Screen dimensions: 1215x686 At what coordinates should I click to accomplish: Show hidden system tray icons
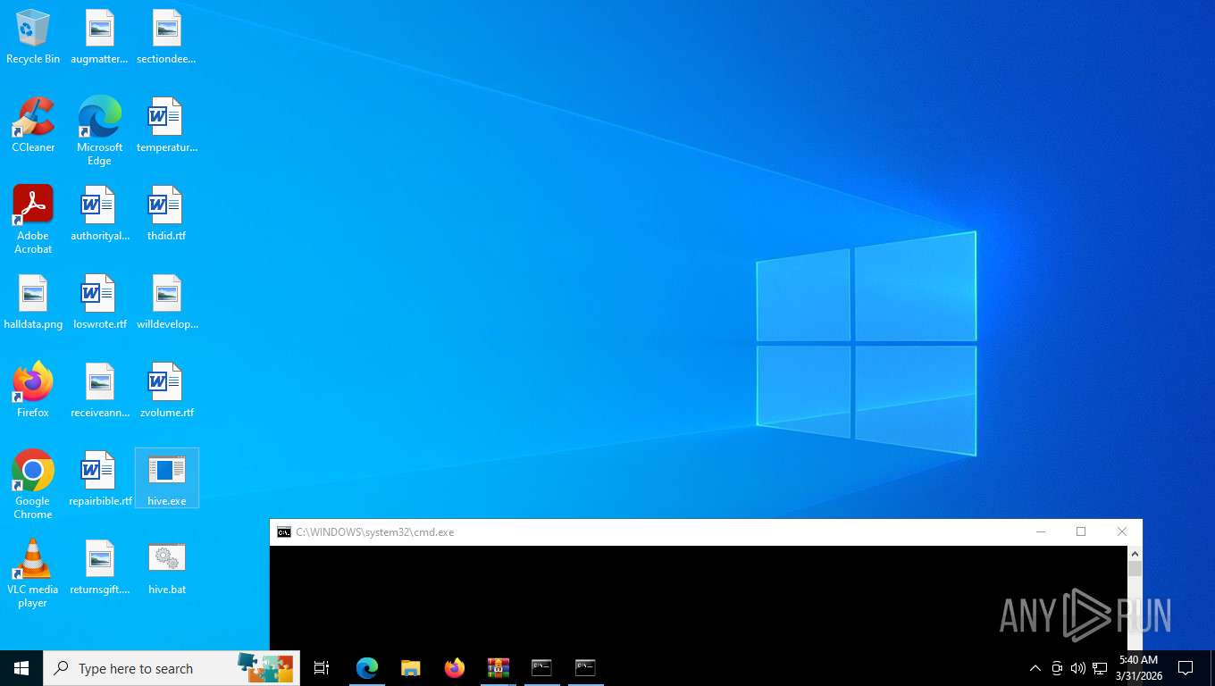(1035, 668)
